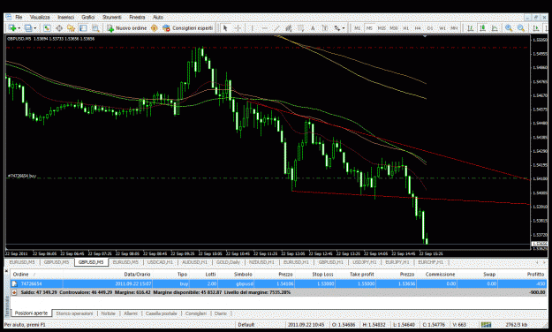
Task: Select the vertical line drawing tool
Action: 252,27
